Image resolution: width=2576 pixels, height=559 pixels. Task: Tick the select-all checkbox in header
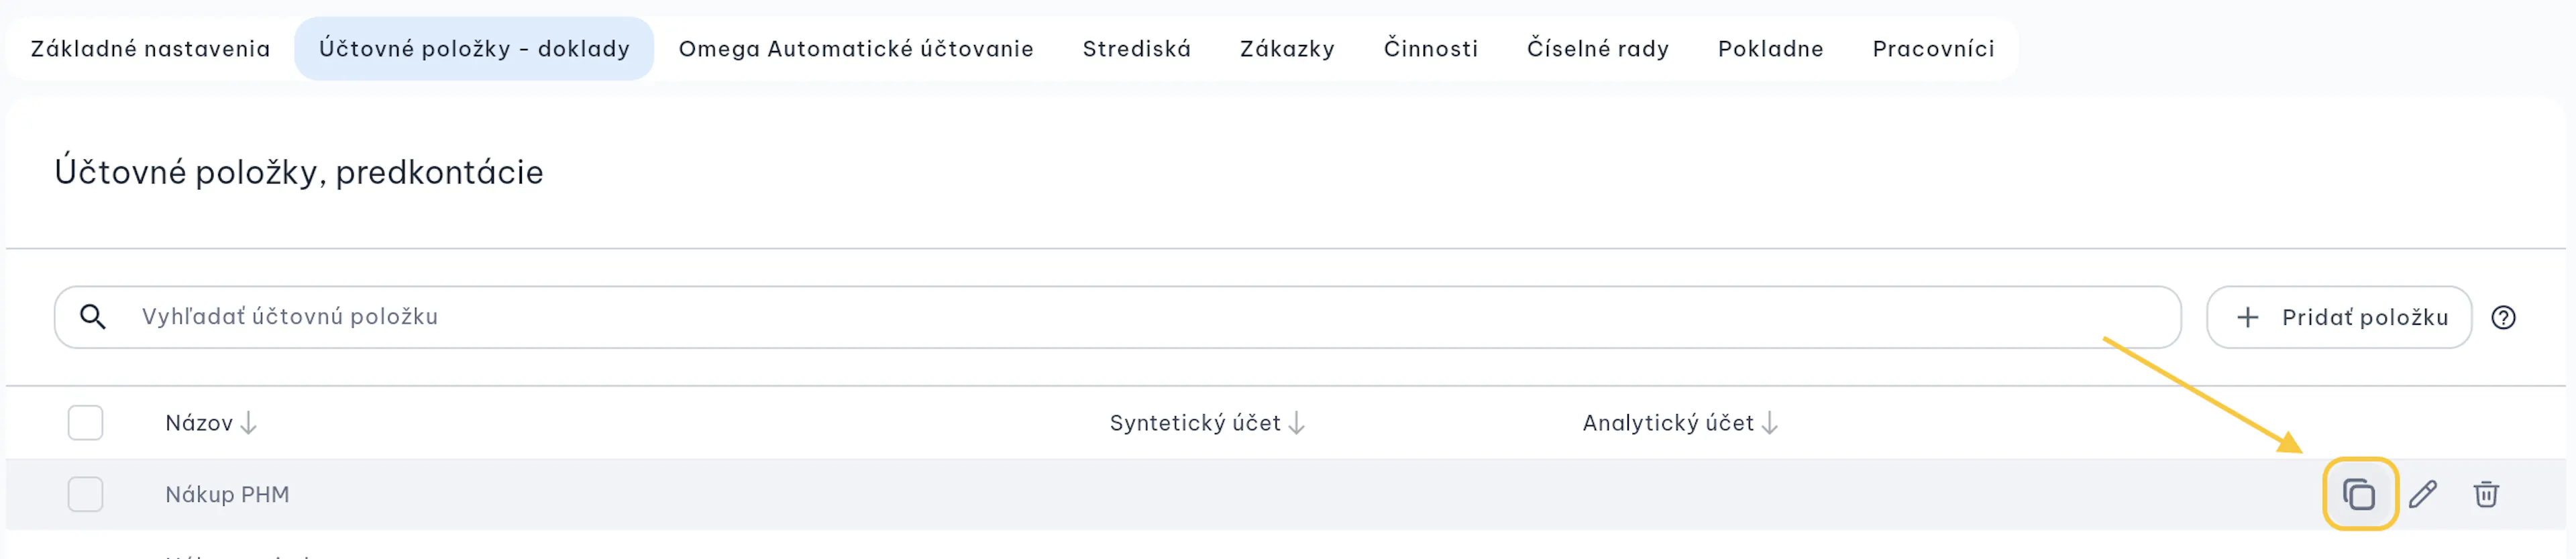86,422
